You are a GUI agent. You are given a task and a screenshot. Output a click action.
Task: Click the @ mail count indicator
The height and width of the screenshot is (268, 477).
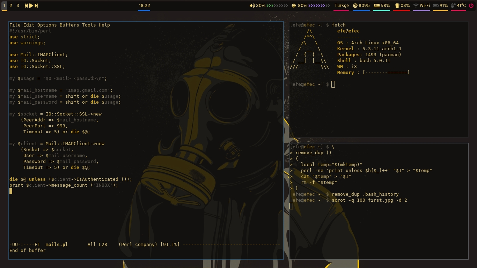[355, 6]
